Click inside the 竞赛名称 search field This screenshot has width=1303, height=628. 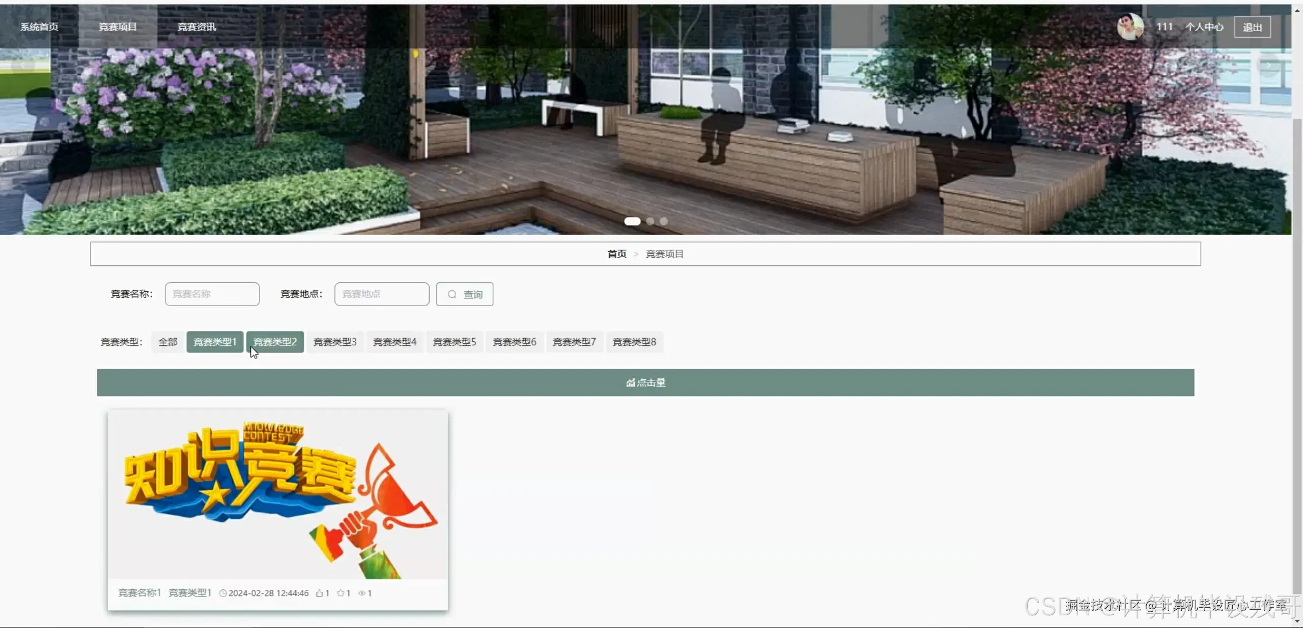point(212,294)
